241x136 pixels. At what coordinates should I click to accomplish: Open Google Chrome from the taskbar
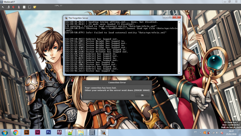16,132
